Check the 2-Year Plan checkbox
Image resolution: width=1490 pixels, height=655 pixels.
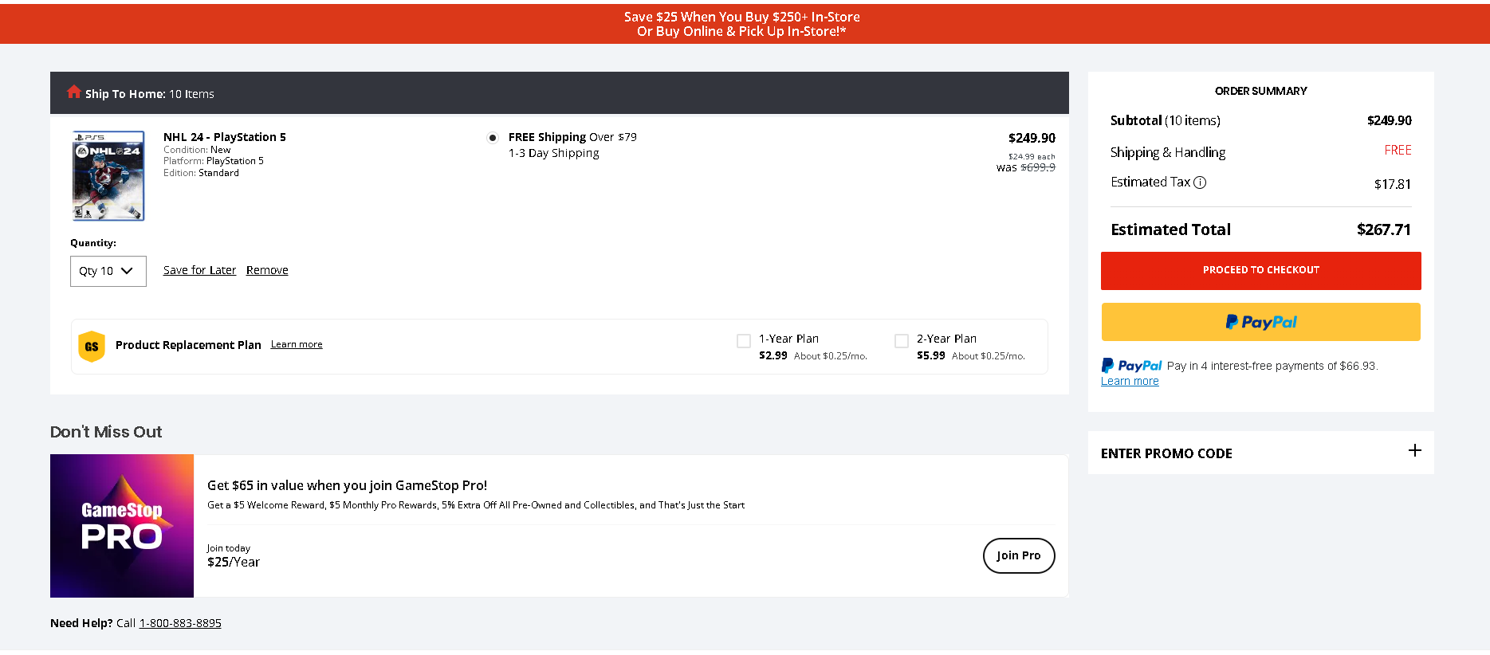(902, 341)
